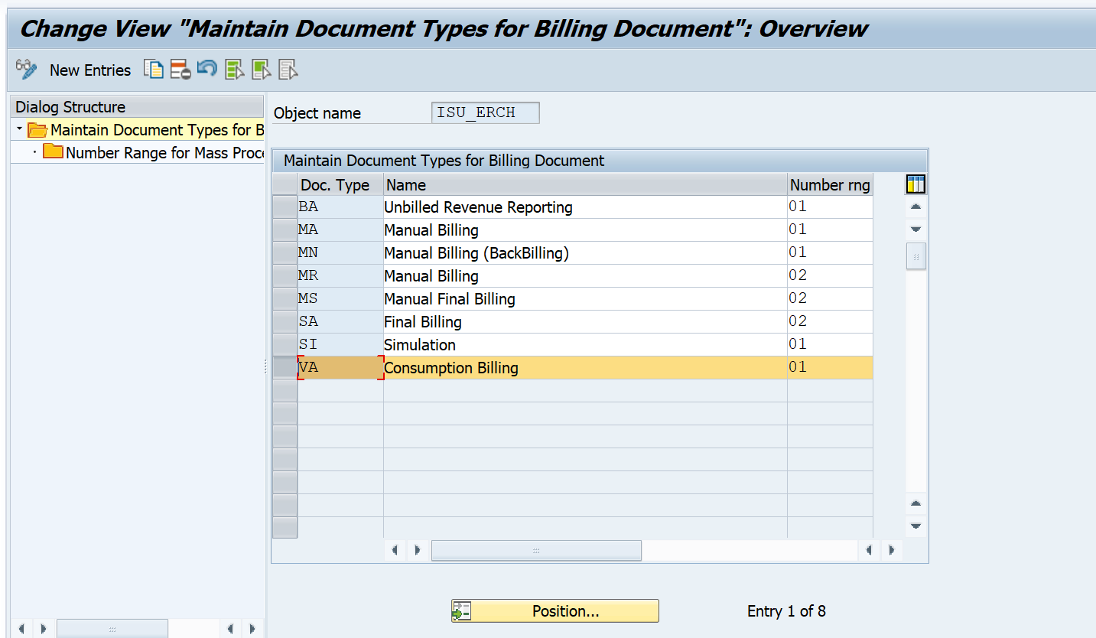This screenshot has height=638, width=1096.
Task: Click the BA doc type cell
Action: [340, 207]
